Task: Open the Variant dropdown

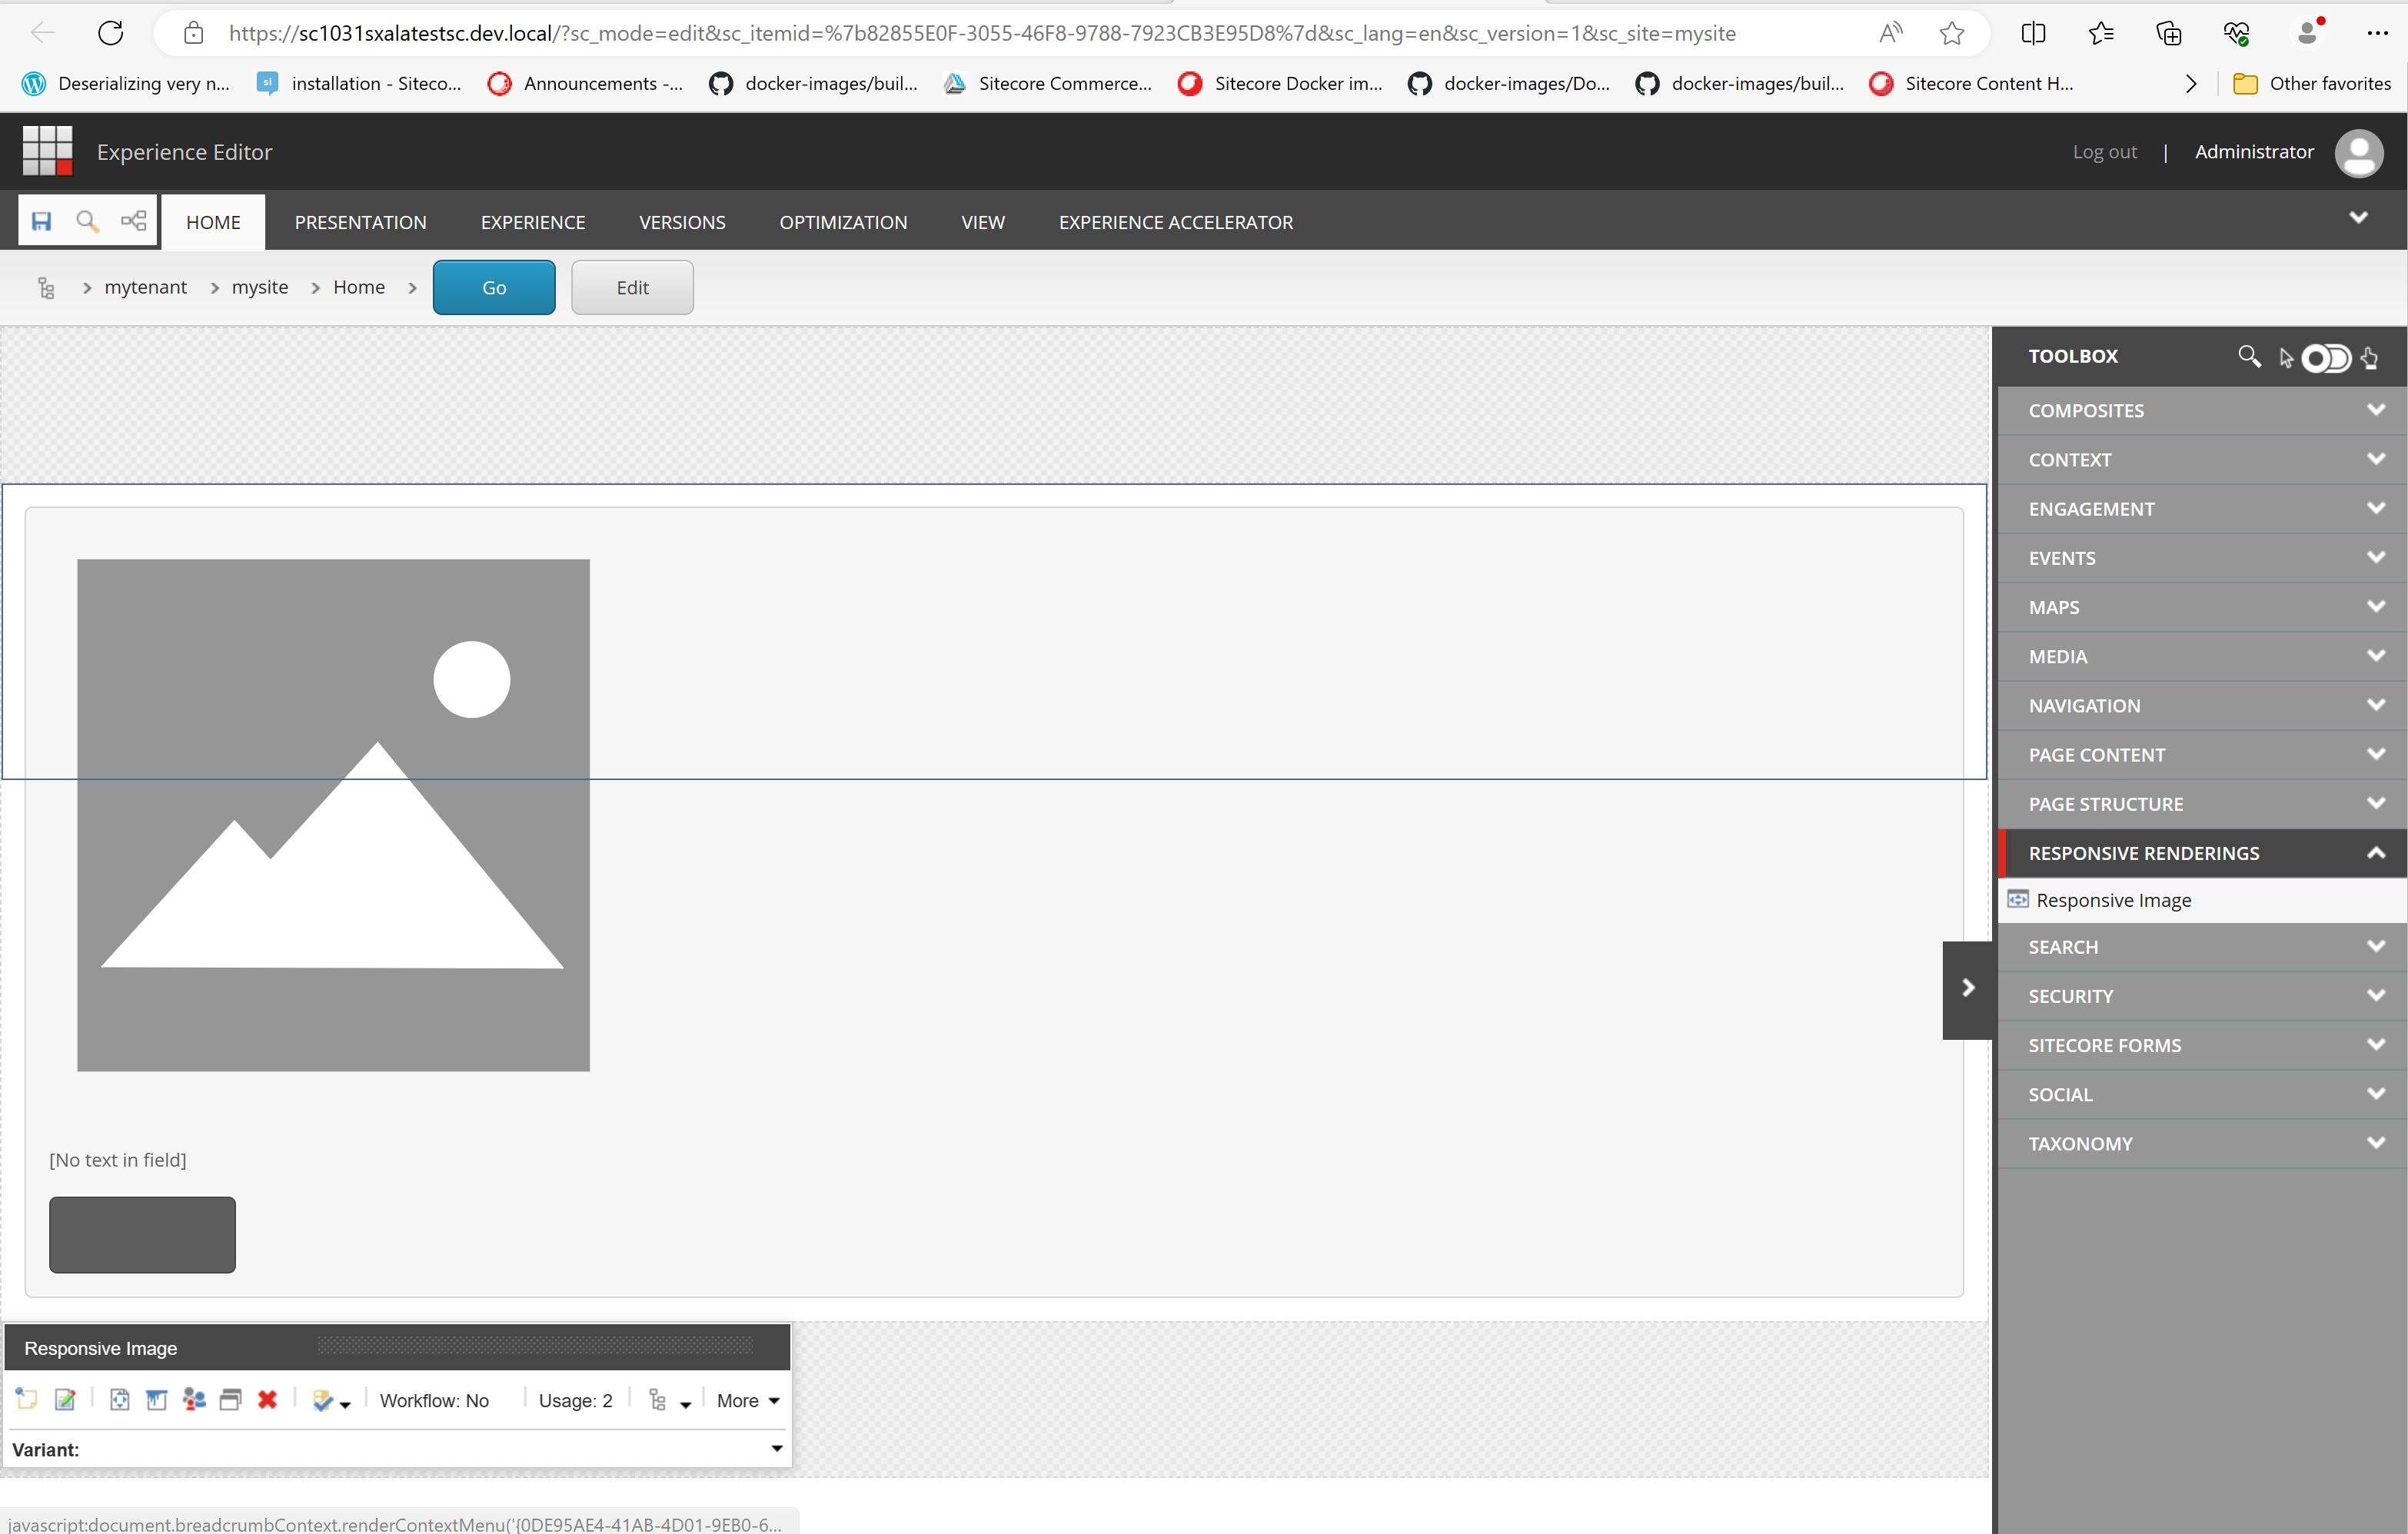Action: (x=776, y=1448)
